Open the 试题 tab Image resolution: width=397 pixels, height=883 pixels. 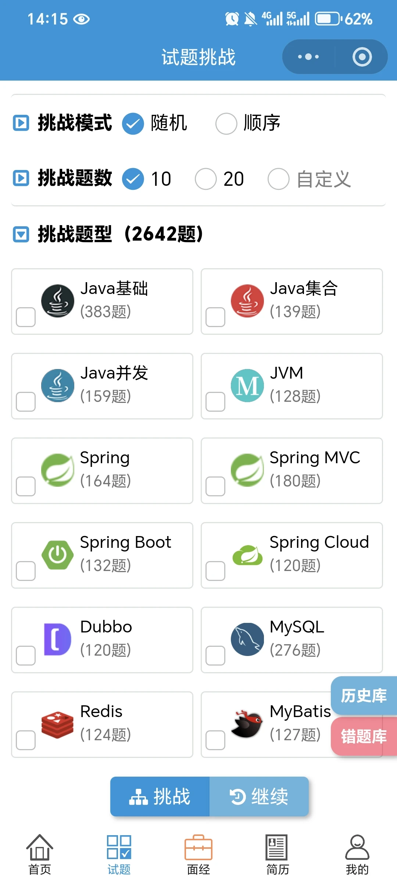pos(119,854)
